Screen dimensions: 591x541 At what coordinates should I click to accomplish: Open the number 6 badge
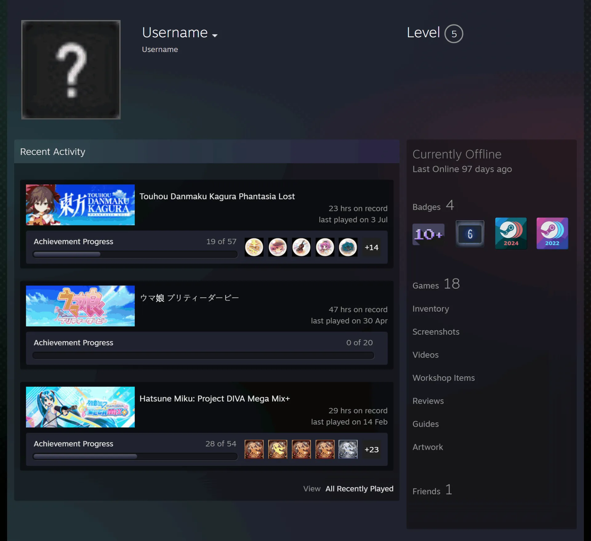pos(470,234)
